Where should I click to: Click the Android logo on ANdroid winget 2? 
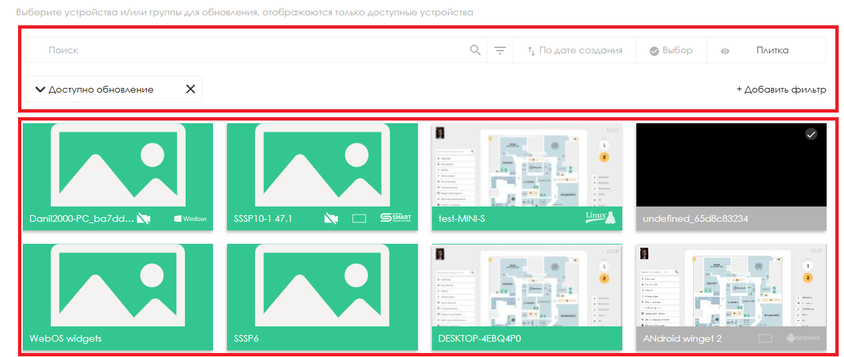[x=804, y=338]
